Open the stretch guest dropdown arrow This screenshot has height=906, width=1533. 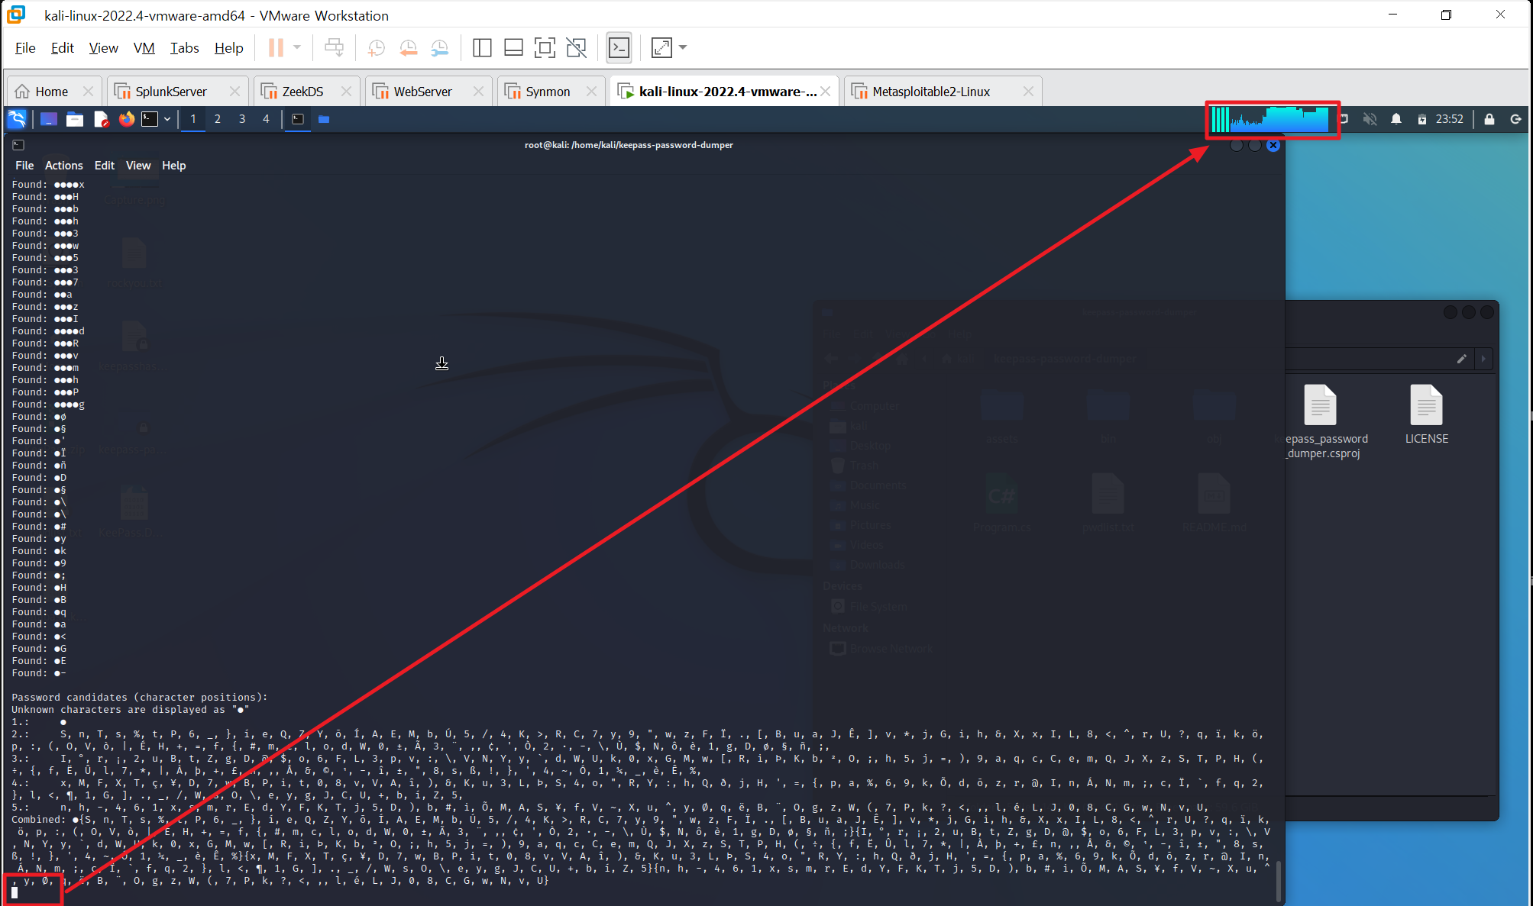(x=683, y=48)
